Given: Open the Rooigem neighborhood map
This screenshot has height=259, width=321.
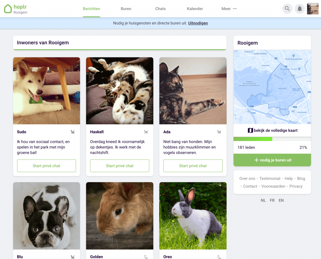Looking at the screenshot, I should pyautogui.click(x=272, y=87).
